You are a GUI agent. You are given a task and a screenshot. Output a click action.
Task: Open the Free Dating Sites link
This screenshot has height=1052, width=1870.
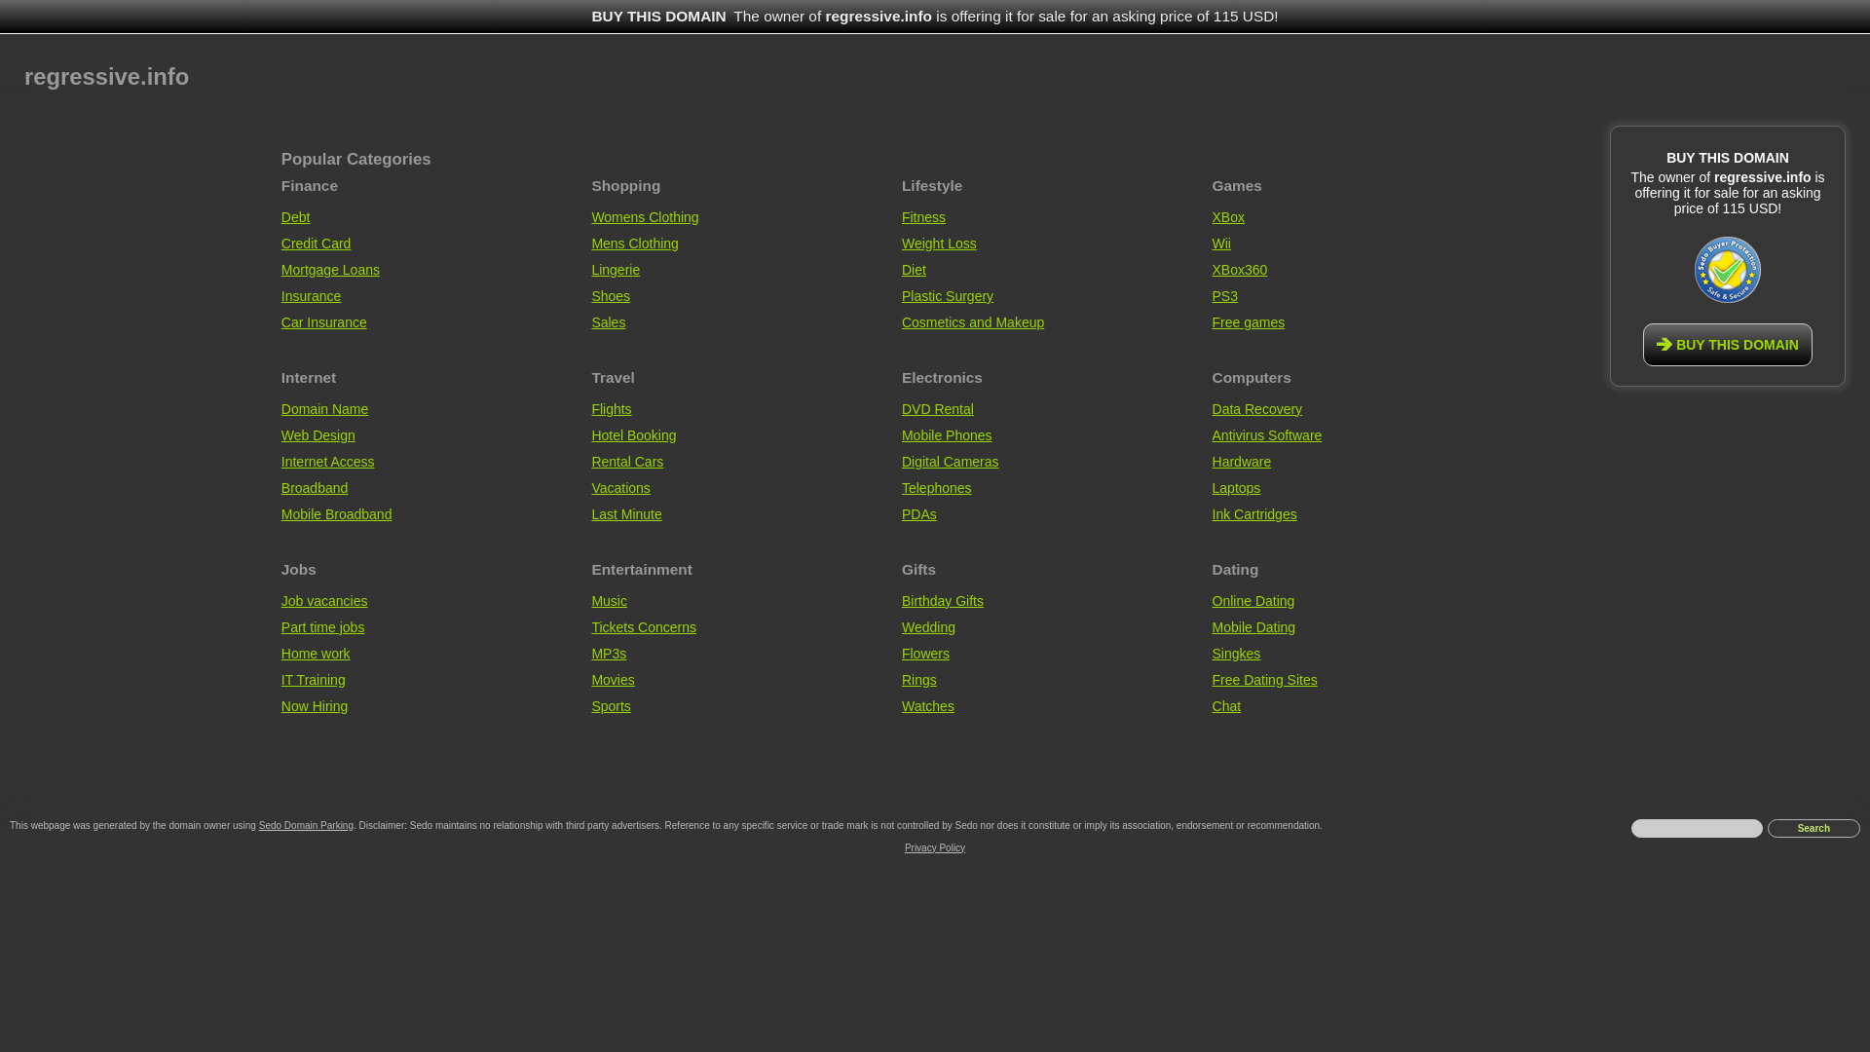tap(1263, 680)
